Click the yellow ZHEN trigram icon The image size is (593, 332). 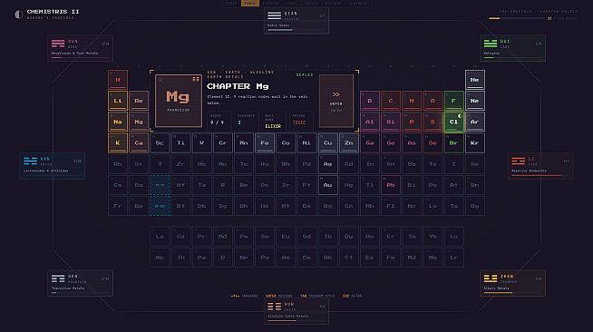point(491,278)
